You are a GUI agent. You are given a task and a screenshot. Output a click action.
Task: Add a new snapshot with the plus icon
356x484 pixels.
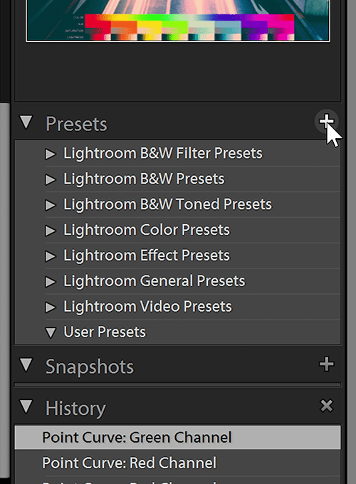click(326, 364)
